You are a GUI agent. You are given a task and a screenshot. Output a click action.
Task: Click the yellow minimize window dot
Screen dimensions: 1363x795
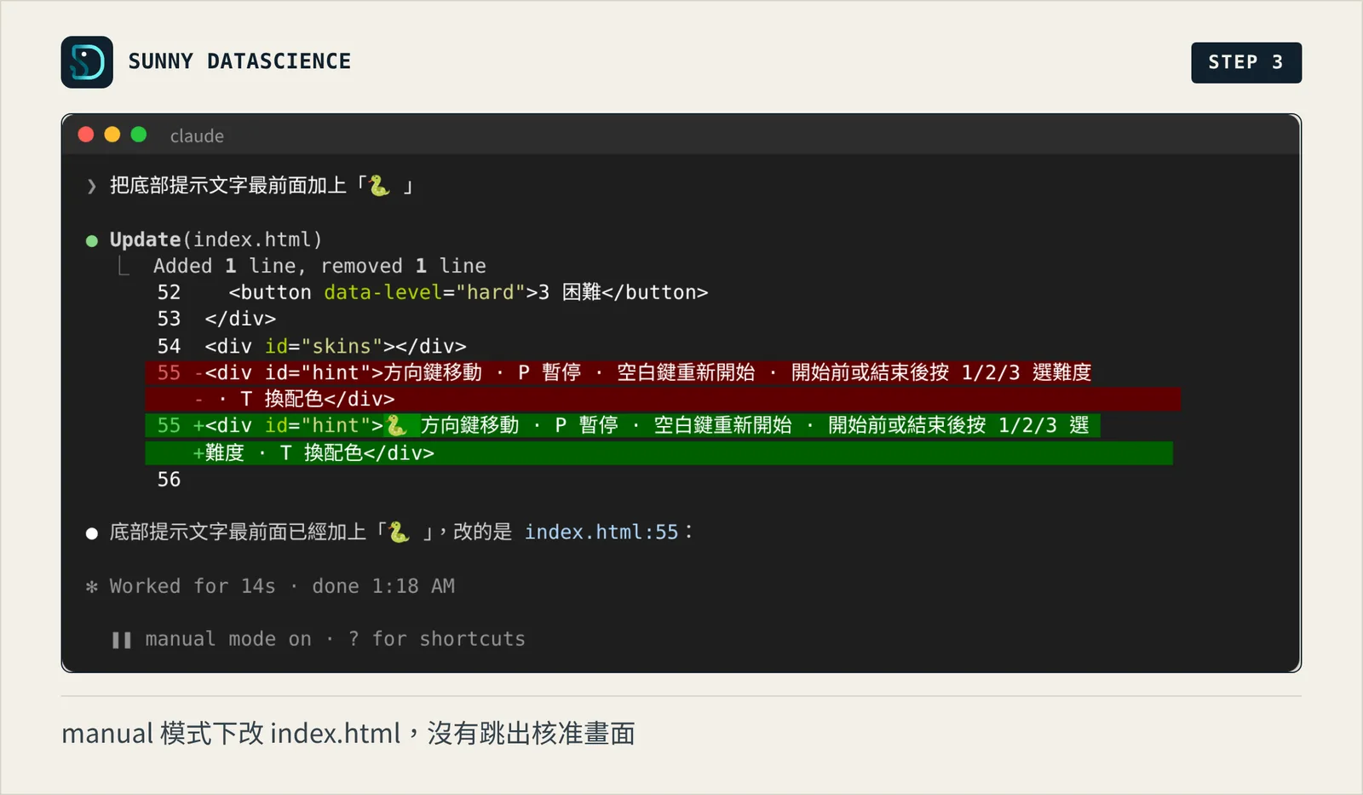point(112,135)
